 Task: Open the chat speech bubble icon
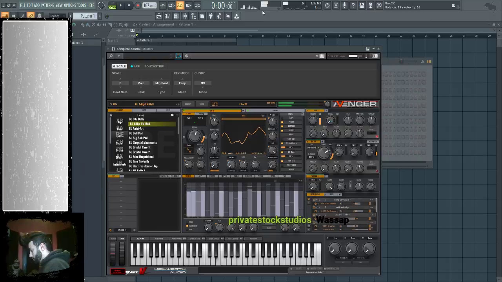pos(379,5)
